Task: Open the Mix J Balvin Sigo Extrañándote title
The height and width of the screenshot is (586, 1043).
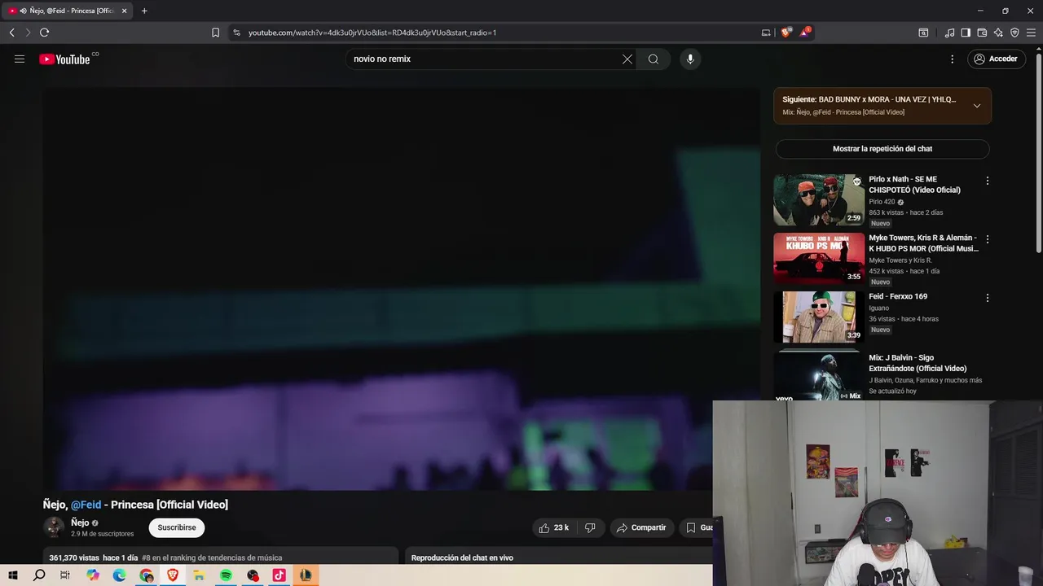Action: 918,363
